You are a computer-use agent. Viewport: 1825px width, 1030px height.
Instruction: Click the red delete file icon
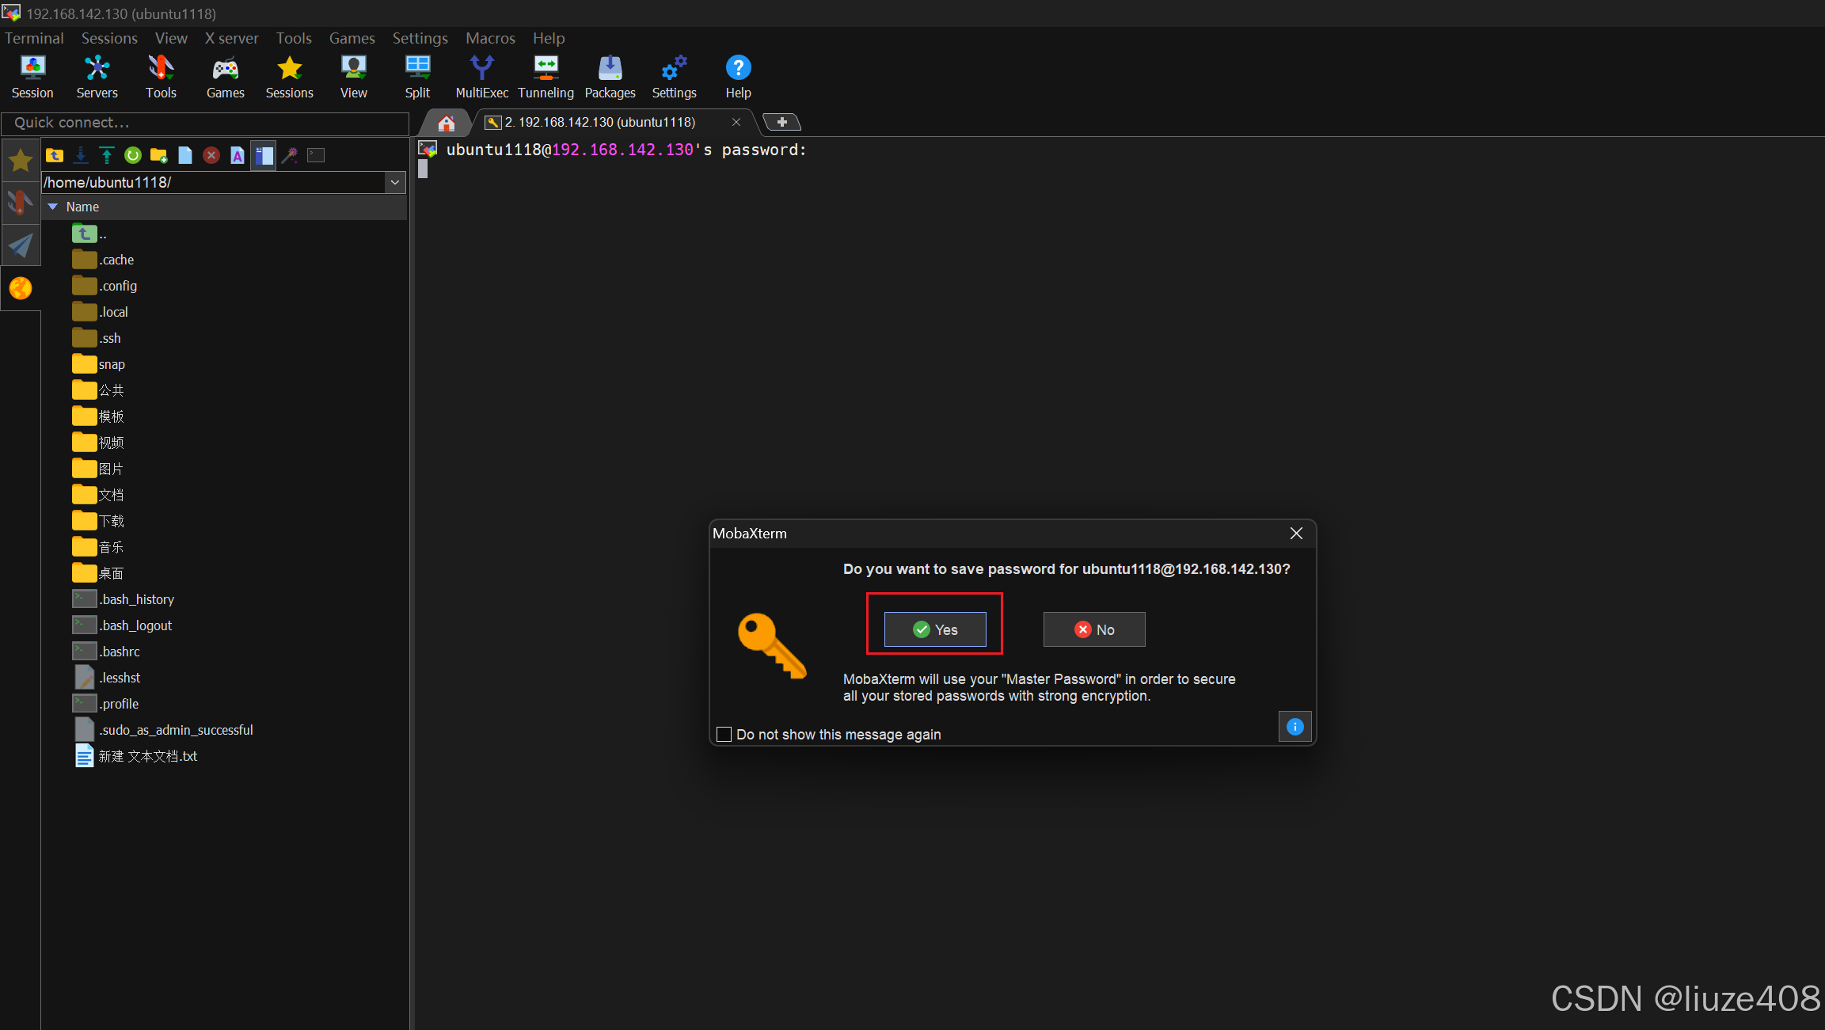(211, 155)
